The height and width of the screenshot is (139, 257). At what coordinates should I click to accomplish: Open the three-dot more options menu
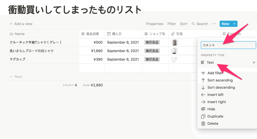tap(214, 24)
